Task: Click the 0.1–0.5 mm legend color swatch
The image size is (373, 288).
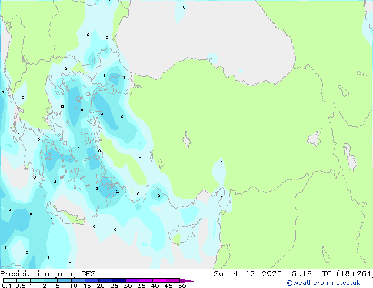Action: pyautogui.click(x=10, y=280)
